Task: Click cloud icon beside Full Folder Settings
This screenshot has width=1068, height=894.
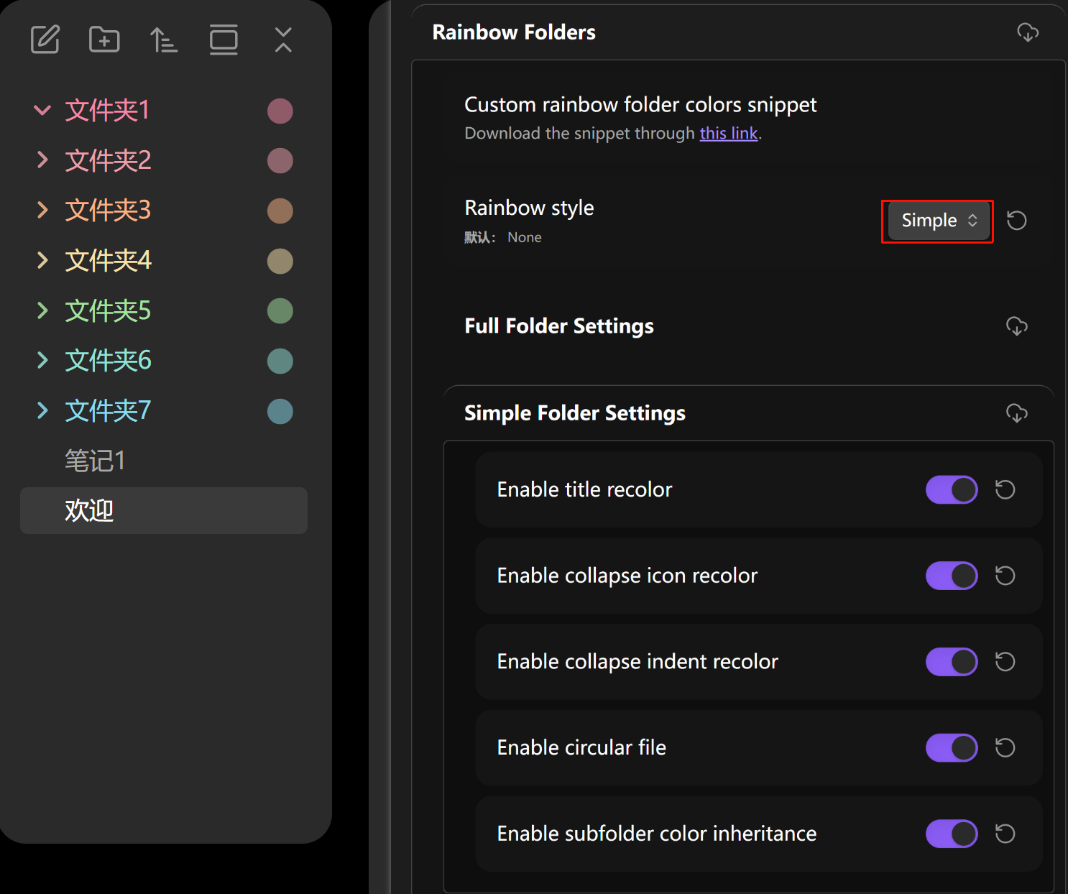Action: click(1016, 326)
